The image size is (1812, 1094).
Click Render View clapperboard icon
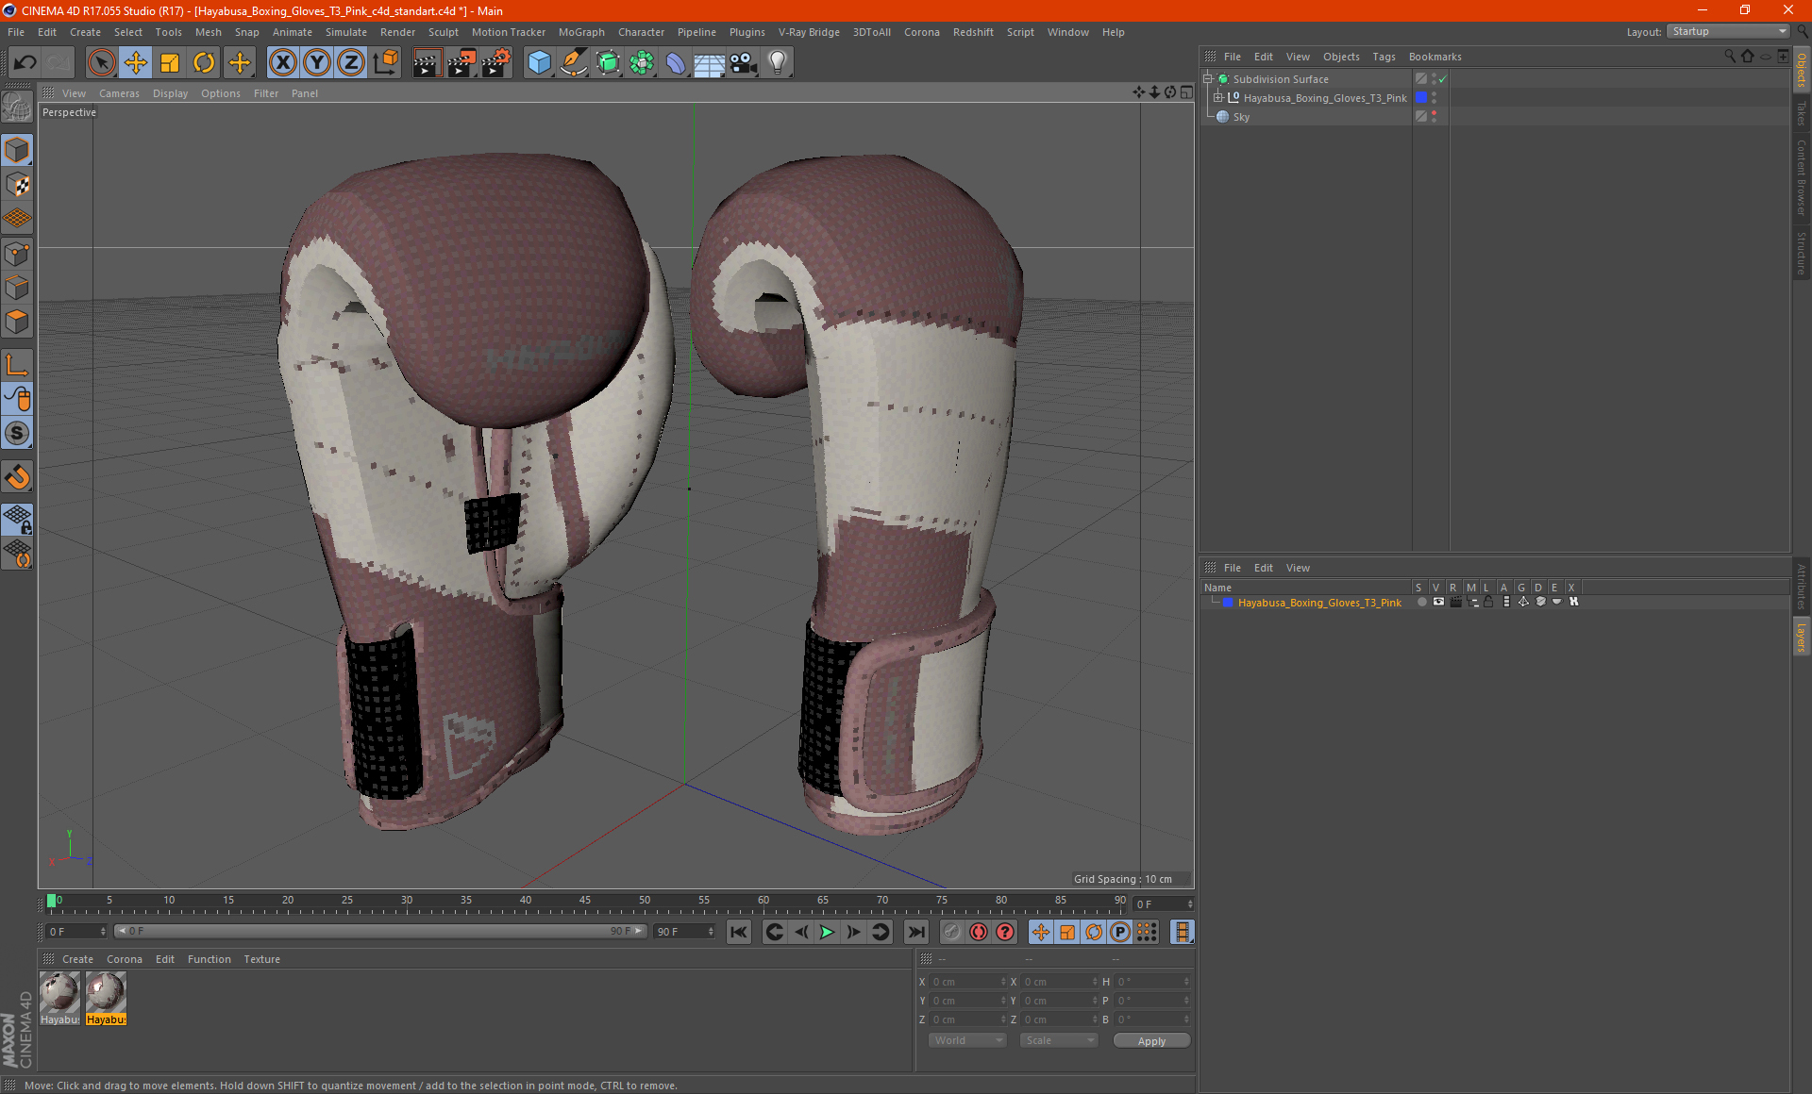427,63
